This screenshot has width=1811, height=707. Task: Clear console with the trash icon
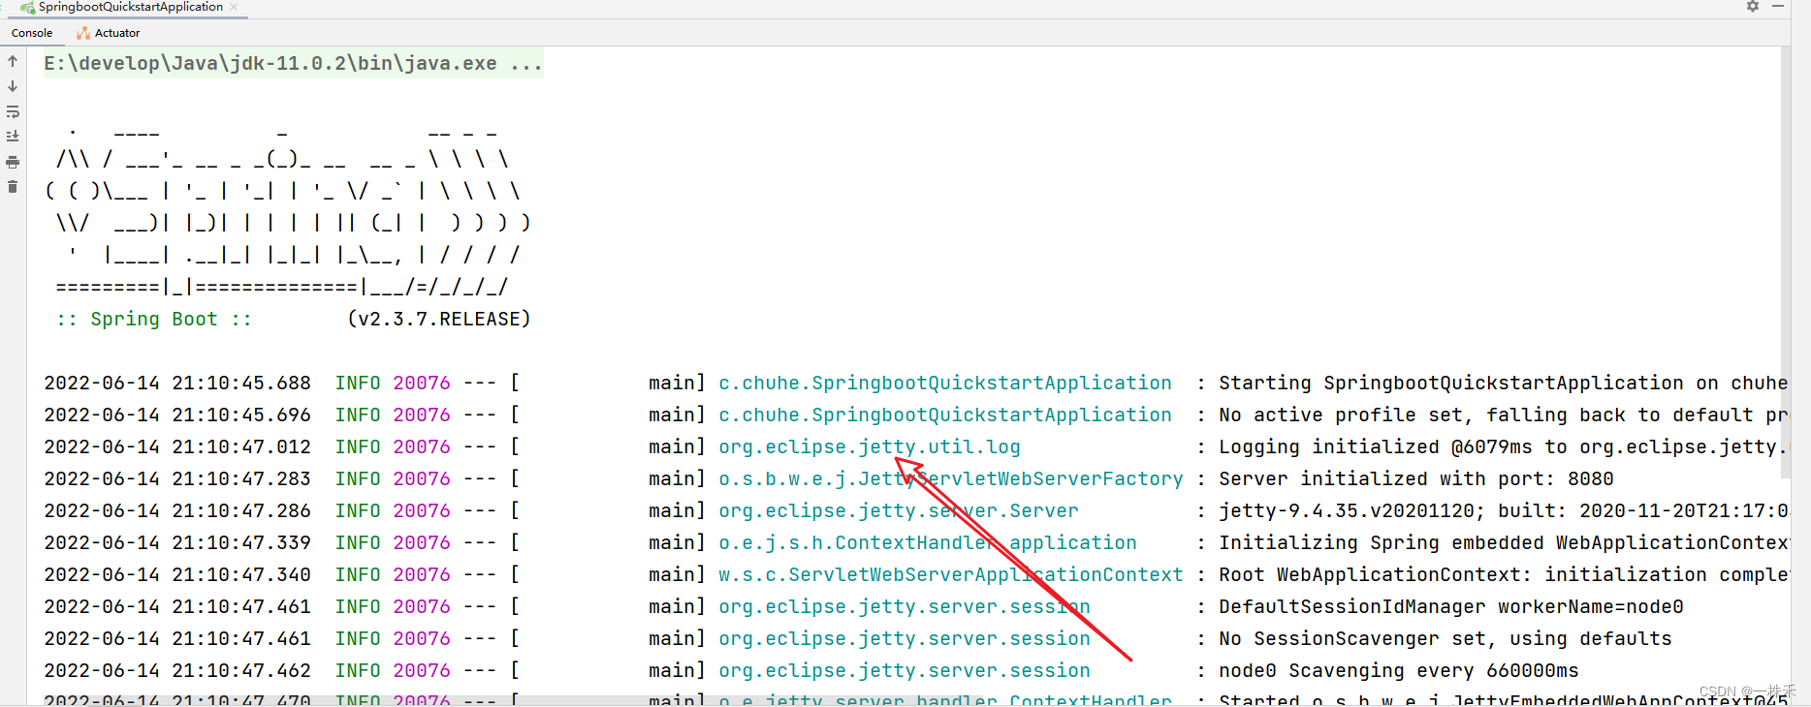[13, 187]
